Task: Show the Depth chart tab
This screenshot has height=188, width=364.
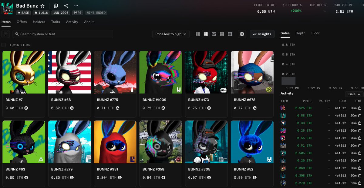Action: coord(300,33)
